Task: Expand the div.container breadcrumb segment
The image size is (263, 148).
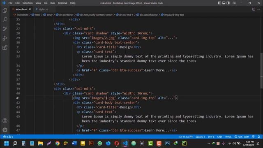Action: coord(66,15)
